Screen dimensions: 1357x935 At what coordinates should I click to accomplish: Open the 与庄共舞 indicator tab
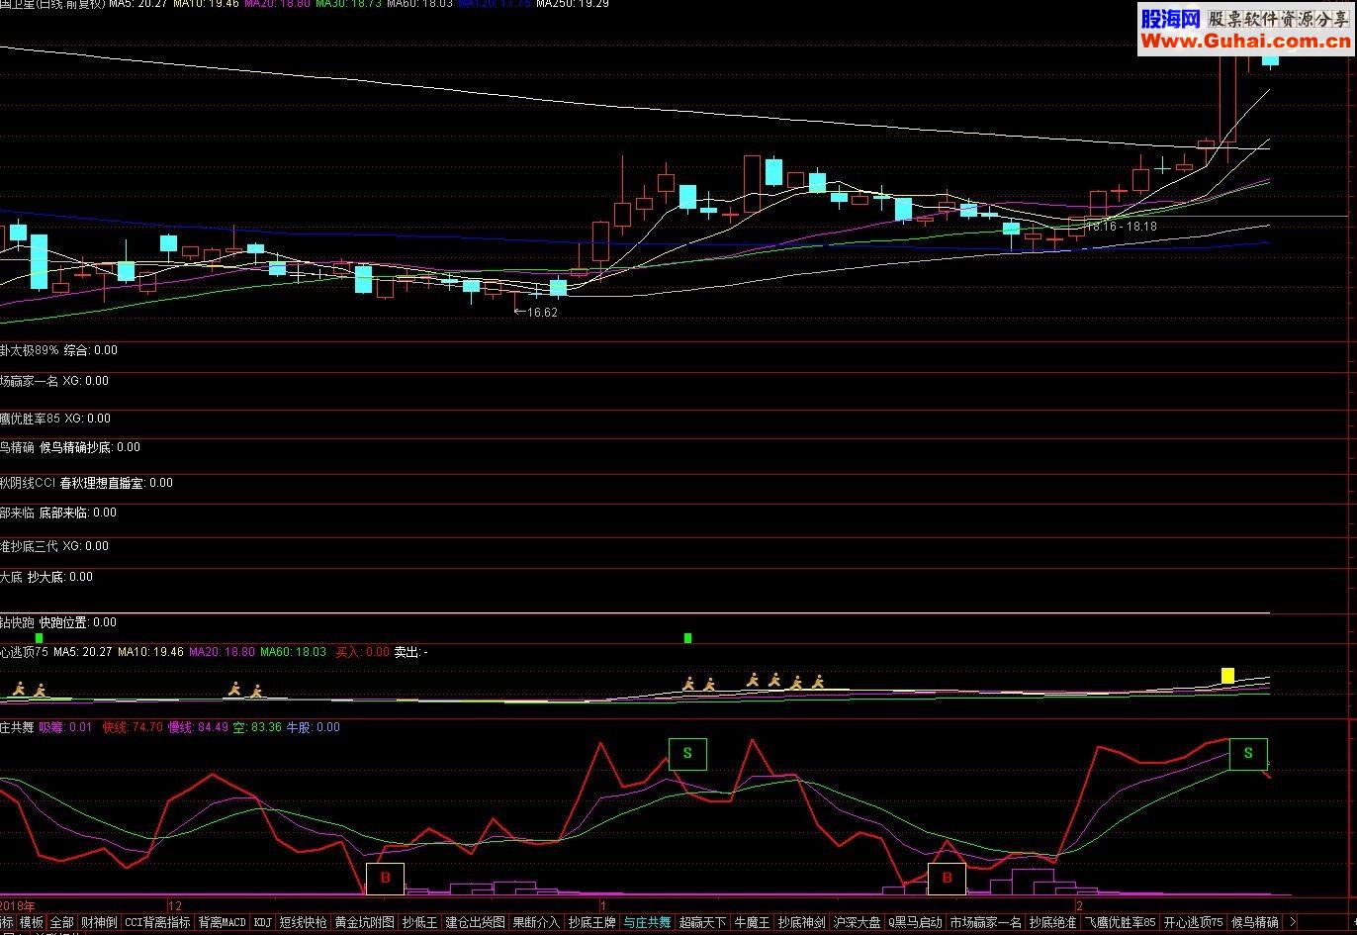pyautogui.click(x=647, y=922)
